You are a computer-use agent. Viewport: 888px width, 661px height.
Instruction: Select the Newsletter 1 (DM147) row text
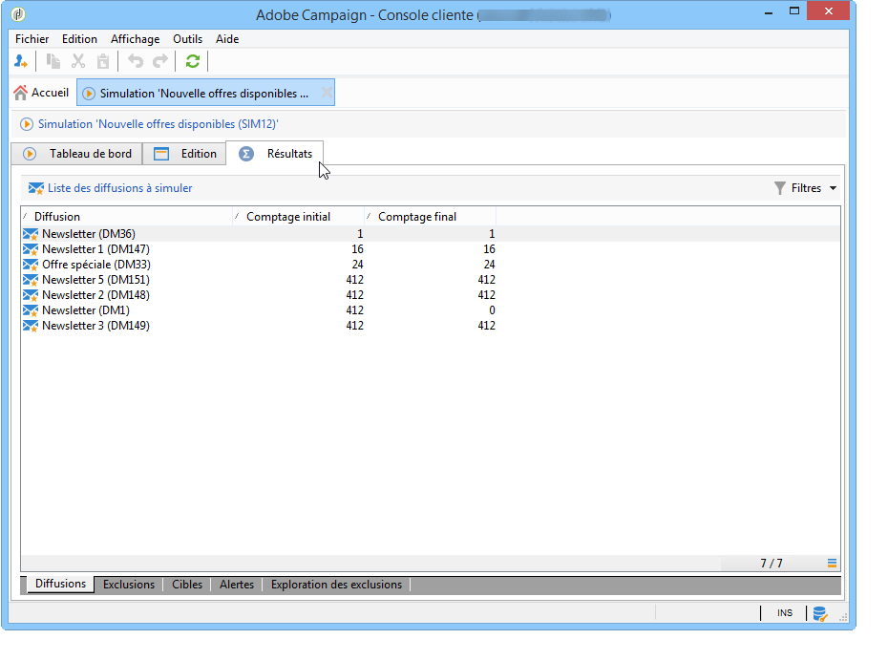[x=95, y=249]
